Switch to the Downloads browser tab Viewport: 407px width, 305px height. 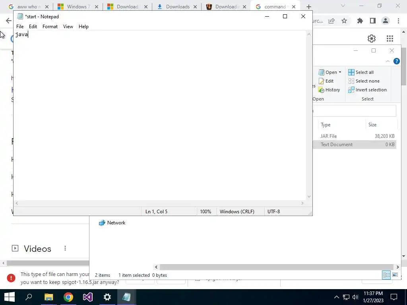pos(176,7)
